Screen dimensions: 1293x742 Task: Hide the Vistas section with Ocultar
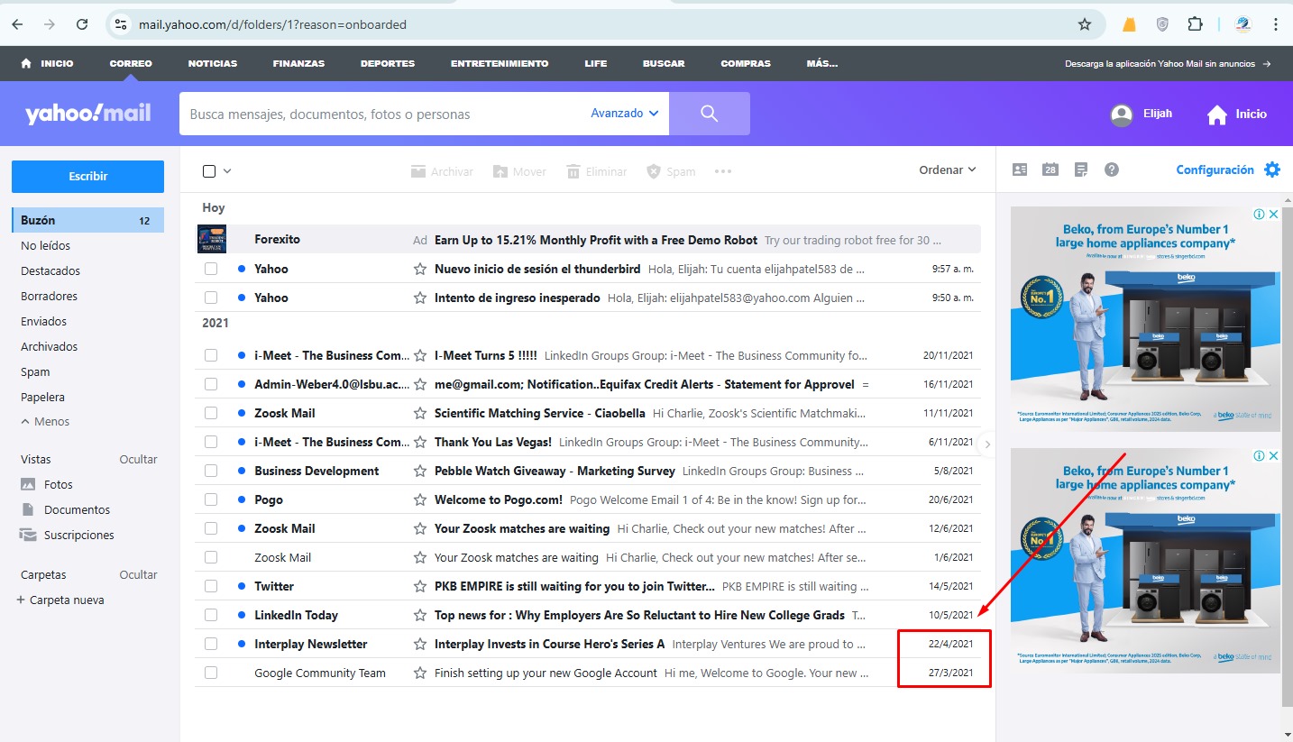(x=138, y=459)
